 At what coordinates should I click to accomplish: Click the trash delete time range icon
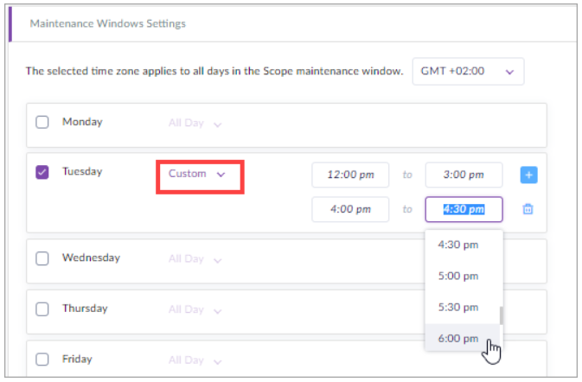coord(528,209)
